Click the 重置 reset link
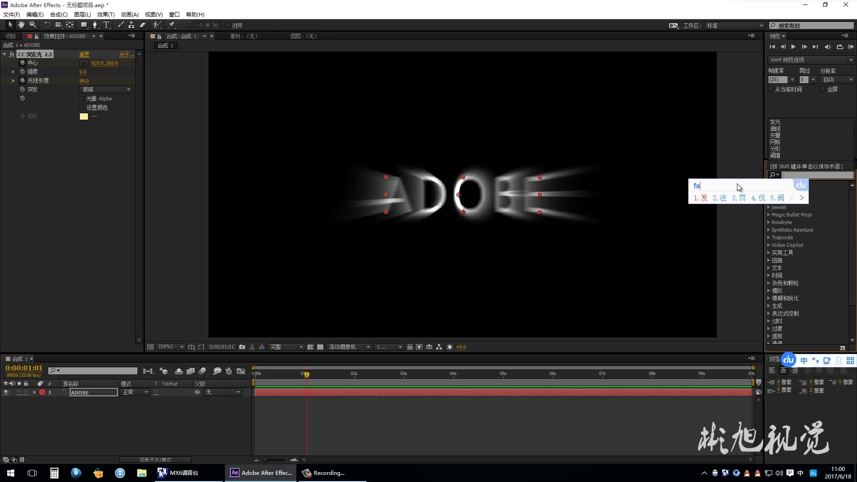The width and height of the screenshot is (857, 482). point(84,54)
